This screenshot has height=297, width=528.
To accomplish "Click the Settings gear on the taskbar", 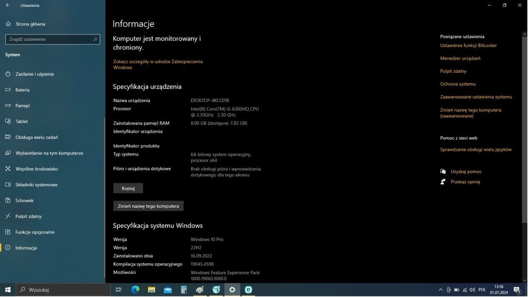I will click(232, 290).
